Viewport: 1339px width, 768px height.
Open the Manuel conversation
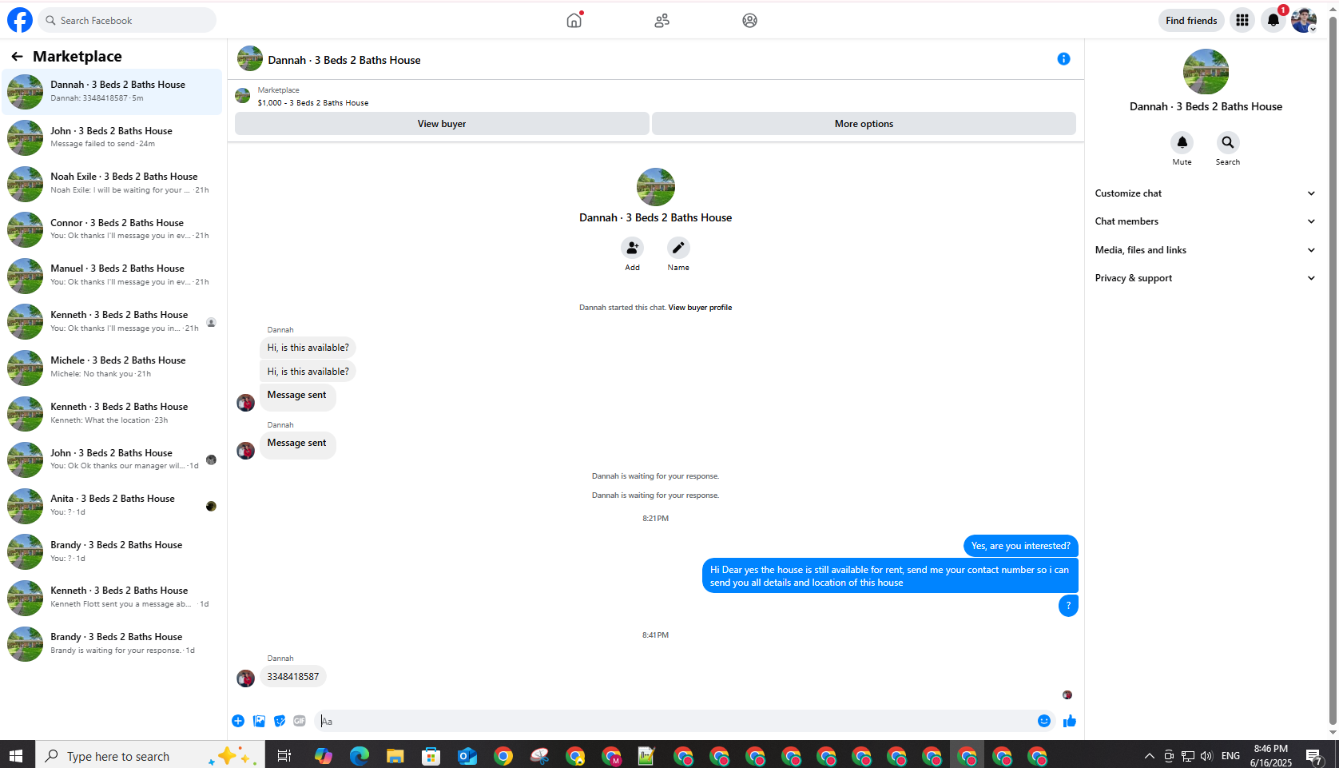[113, 276]
